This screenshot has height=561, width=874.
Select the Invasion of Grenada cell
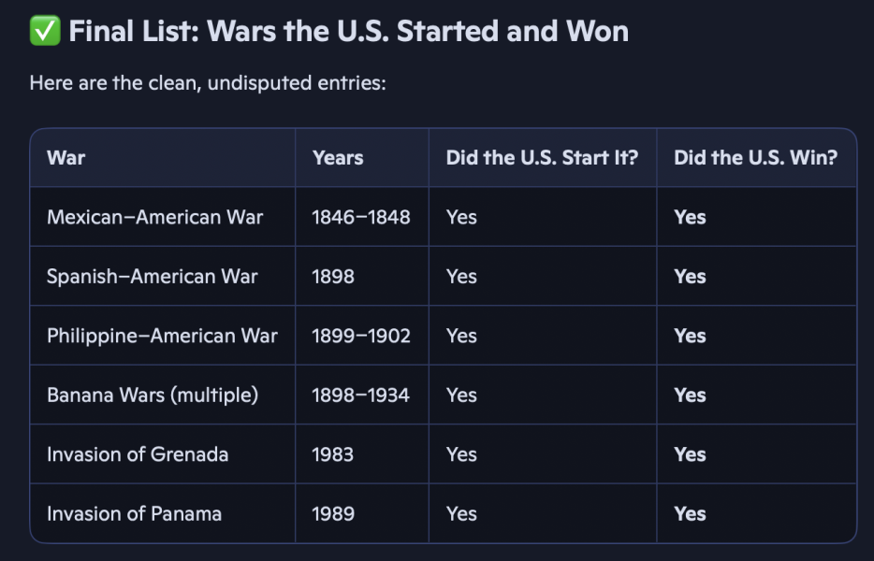coord(138,454)
